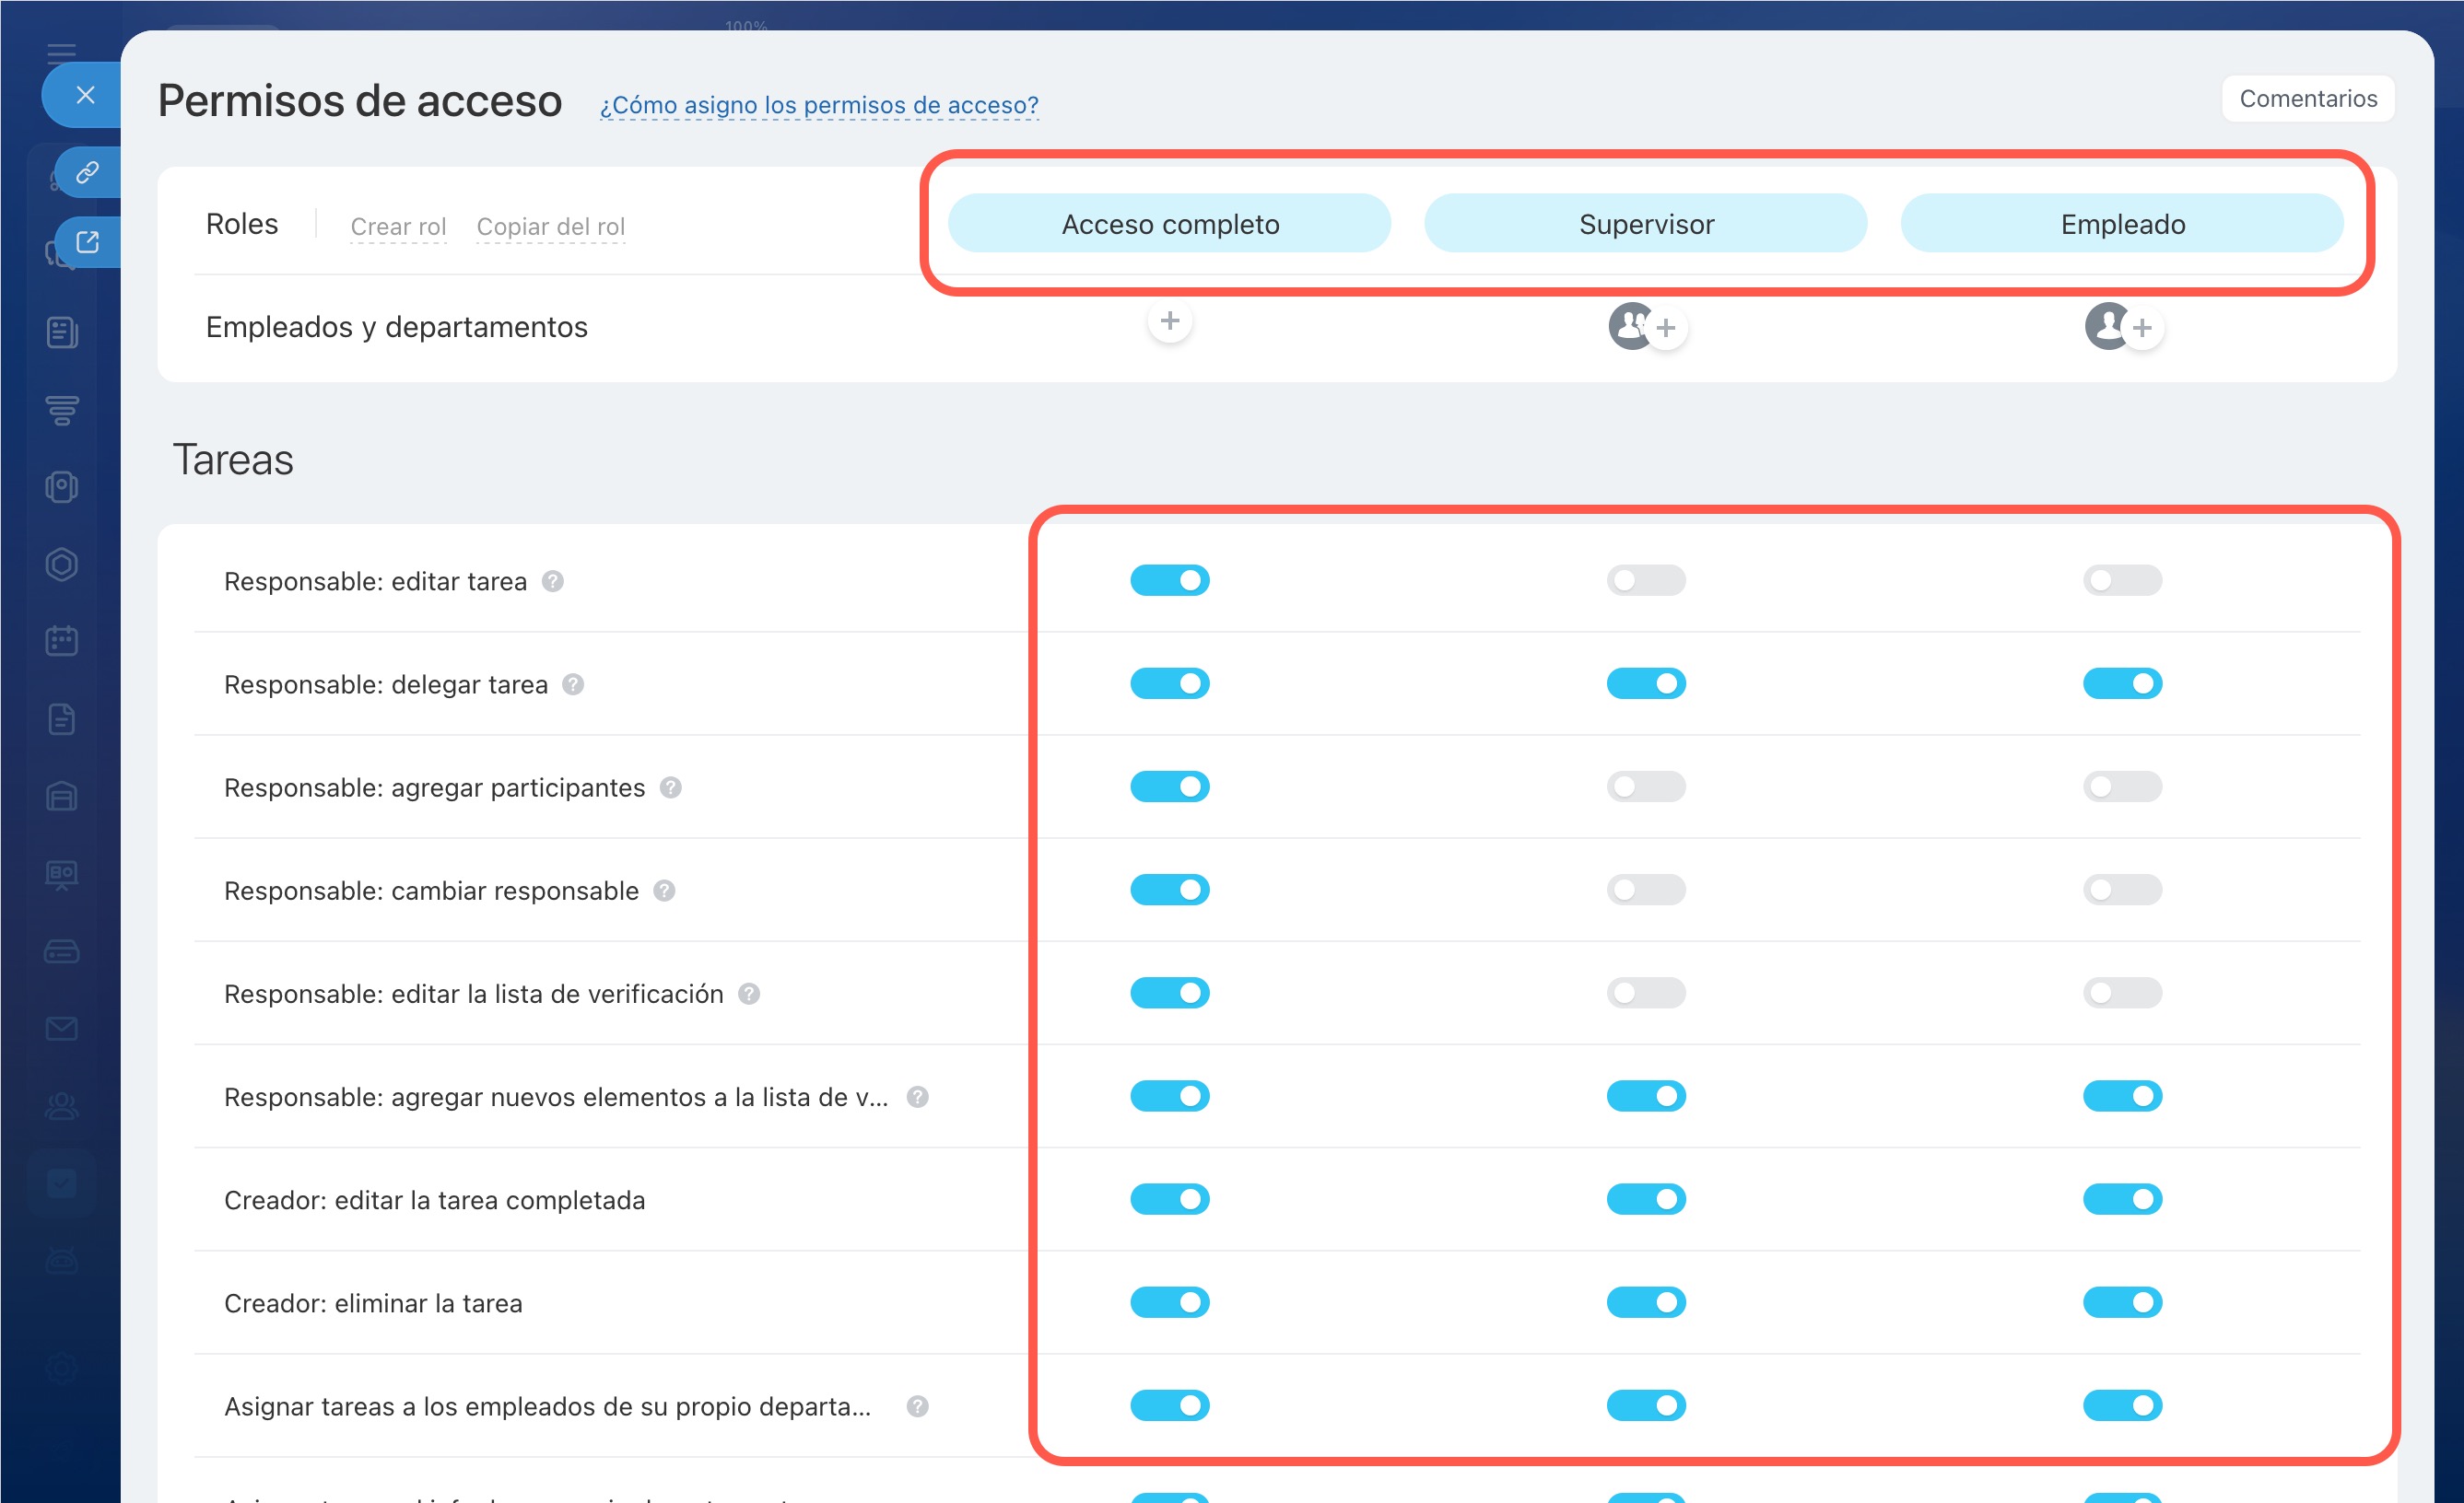Turn off Acceso completo 'Creador: eliminar la tarea'

pos(1169,1302)
